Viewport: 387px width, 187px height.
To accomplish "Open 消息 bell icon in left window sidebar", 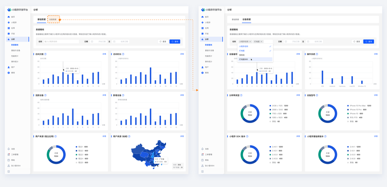I will click(x=9, y=149).
